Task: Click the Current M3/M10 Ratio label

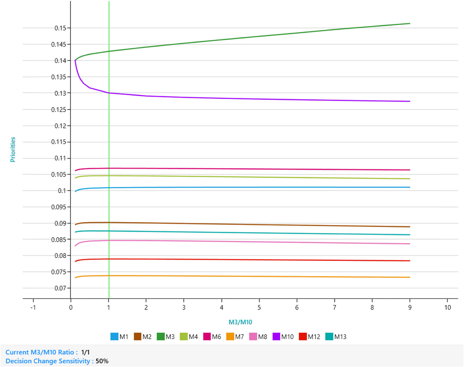Action: coord(41,352)
